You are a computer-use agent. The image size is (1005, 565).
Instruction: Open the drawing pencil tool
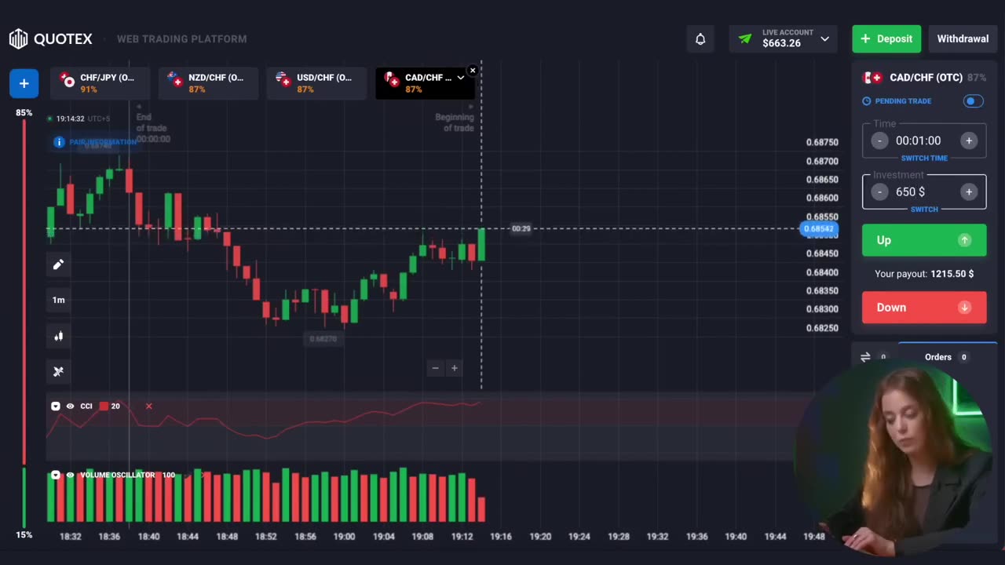pyautogui.click(x=58, y=264)
